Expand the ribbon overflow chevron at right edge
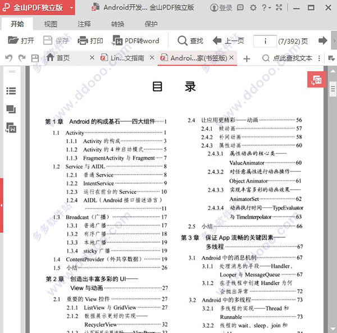 tap(334, 40)
